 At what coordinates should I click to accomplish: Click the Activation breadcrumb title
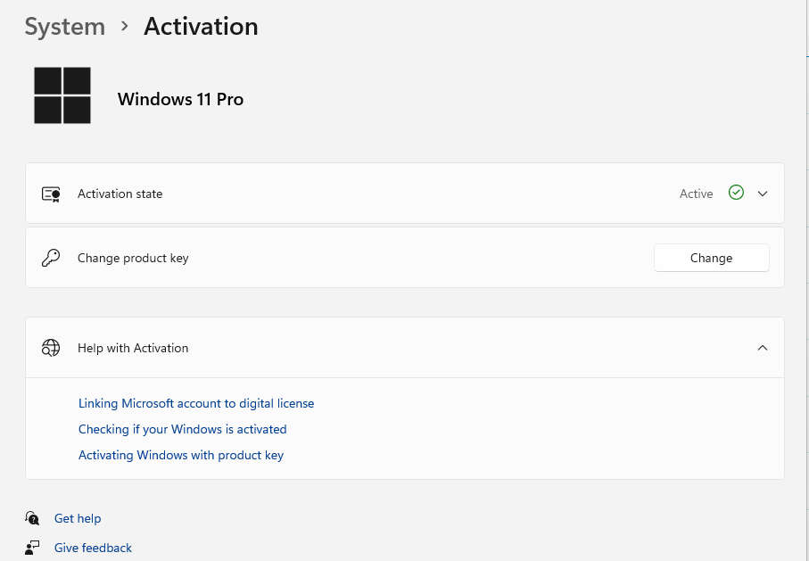(x=201, y=27)
